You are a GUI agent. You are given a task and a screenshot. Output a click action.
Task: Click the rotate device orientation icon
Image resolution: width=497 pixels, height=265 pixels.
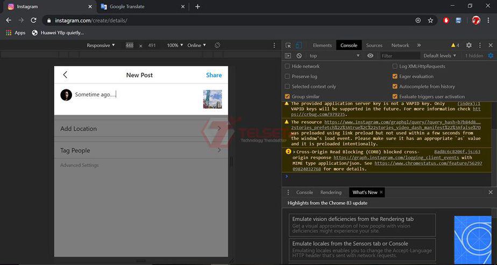point(217,46)
